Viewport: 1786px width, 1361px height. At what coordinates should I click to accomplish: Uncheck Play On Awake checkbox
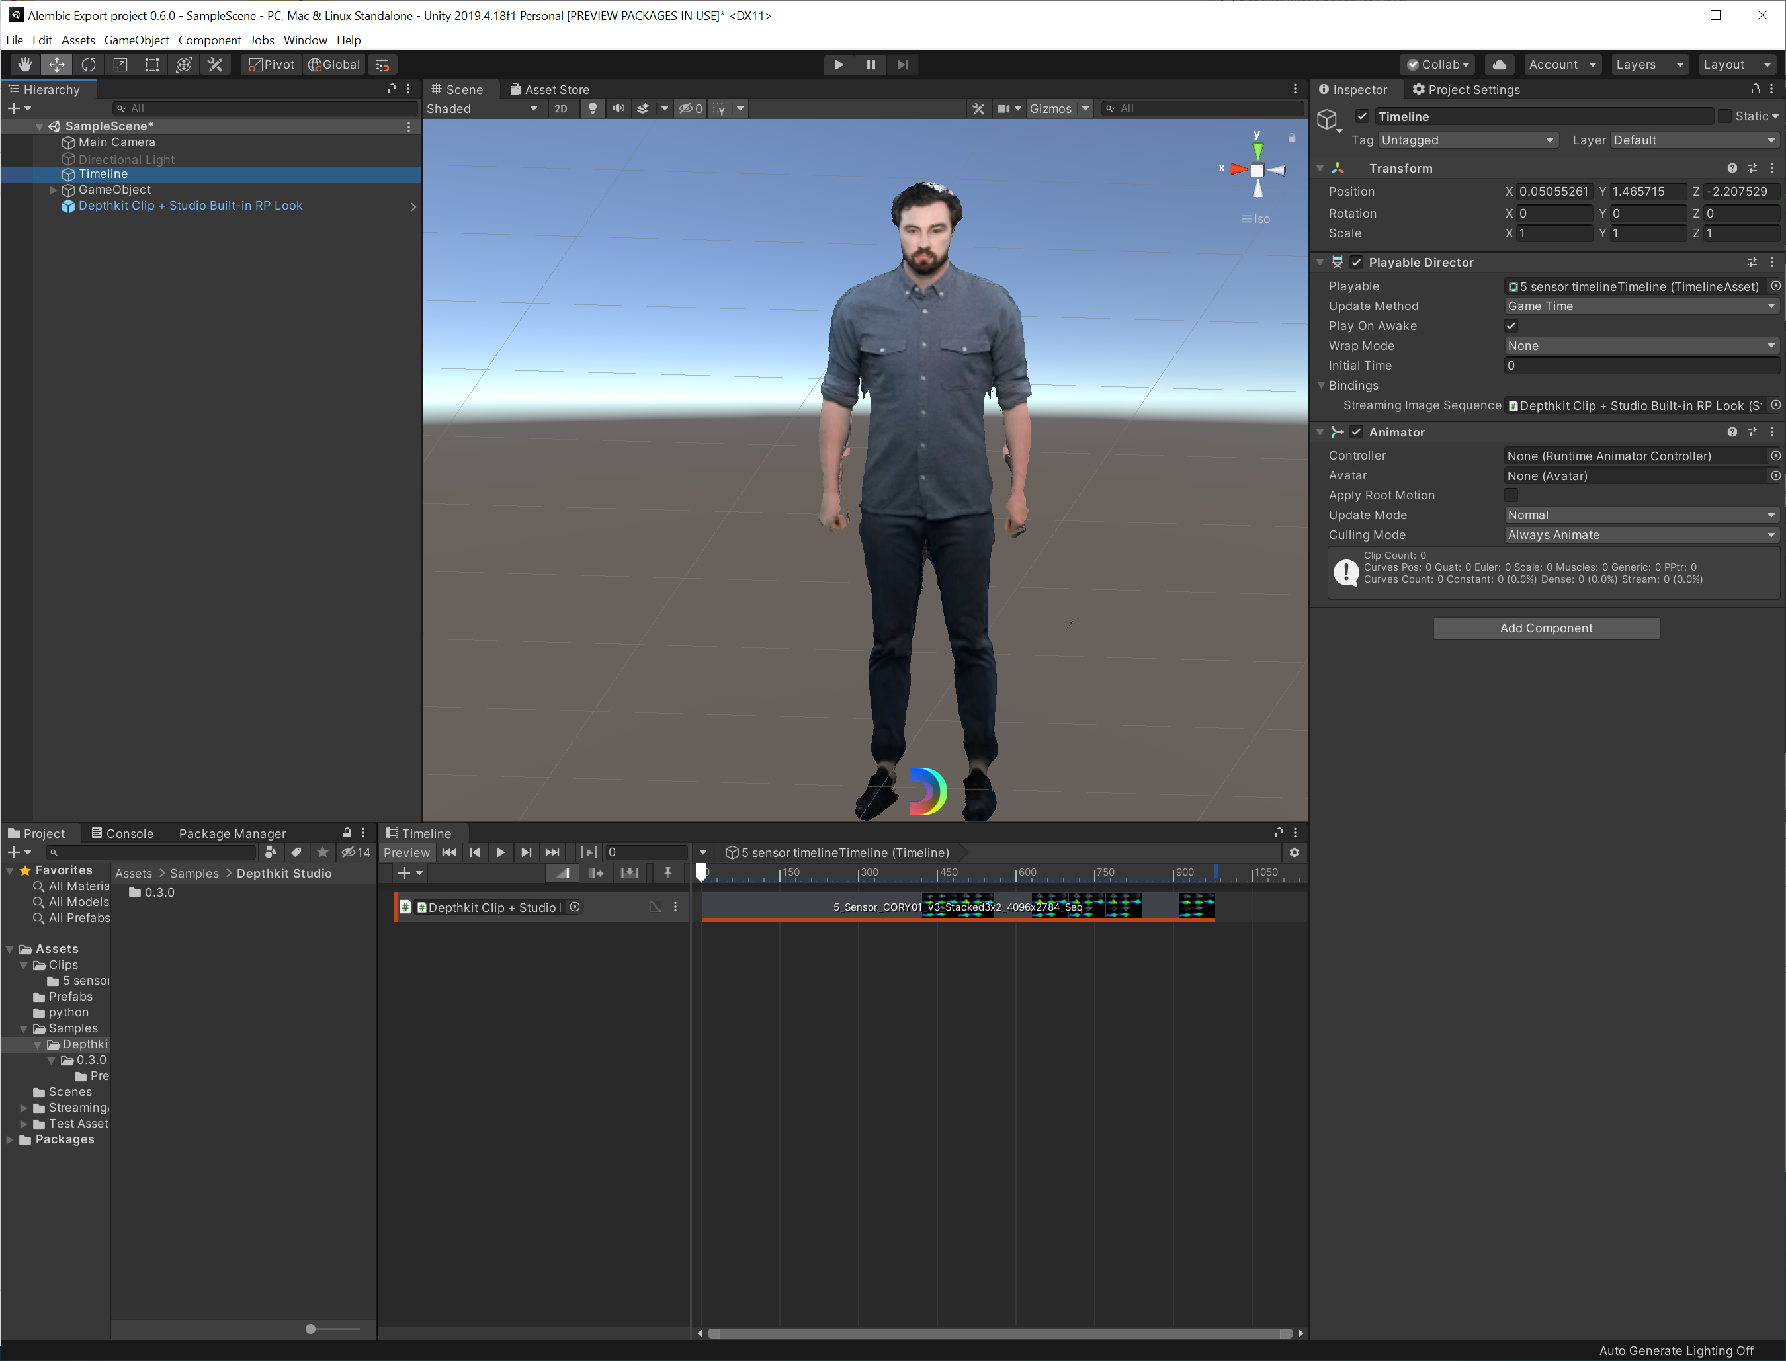click(x=1510, y=325)
